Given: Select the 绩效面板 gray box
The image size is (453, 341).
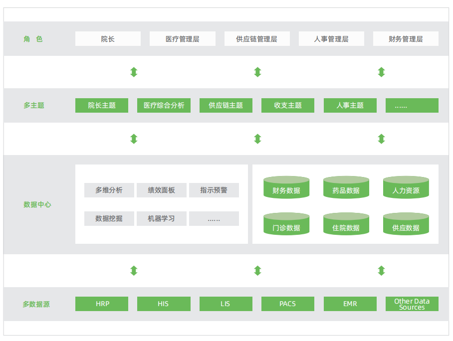Looking at the screenshot, I should 162,190.
